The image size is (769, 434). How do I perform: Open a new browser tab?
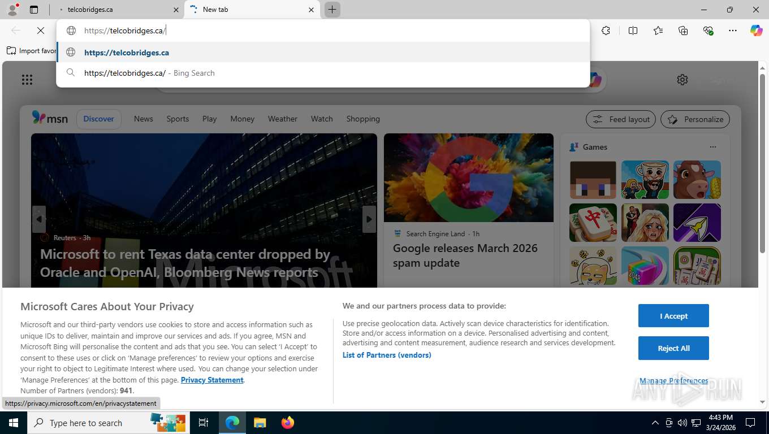pos(332,10)
